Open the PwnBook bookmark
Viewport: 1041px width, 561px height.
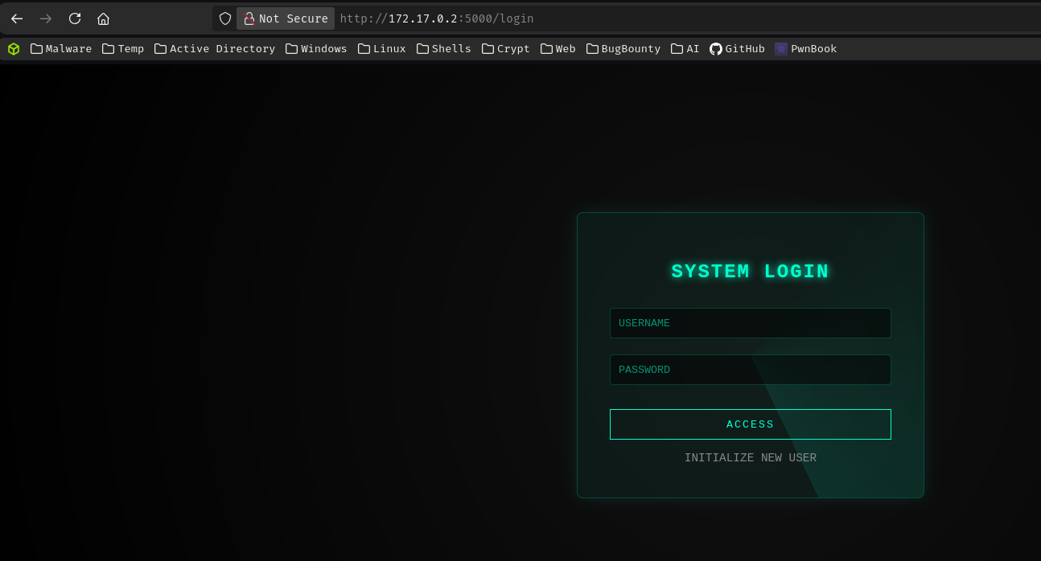point(805,49)
